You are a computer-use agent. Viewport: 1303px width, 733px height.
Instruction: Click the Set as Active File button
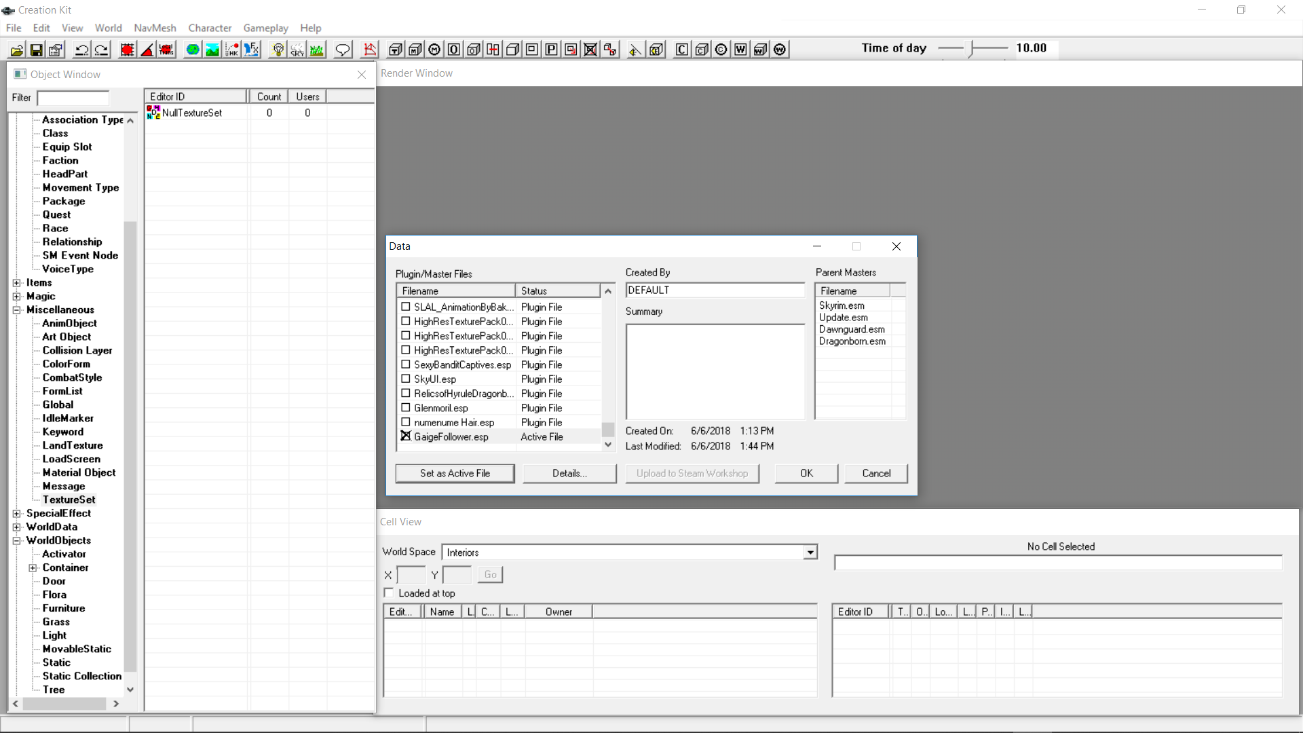(455, 473)
